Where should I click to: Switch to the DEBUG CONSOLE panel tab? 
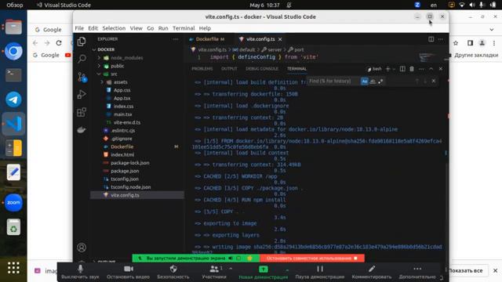262,69
